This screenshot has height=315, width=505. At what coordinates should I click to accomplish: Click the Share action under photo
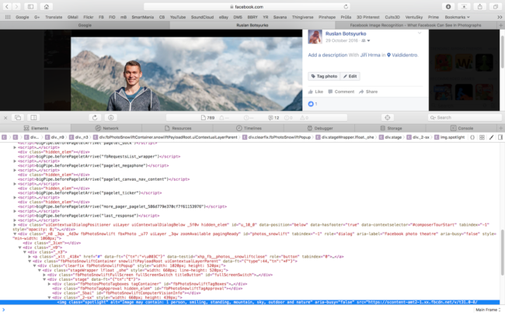[368, 92]
